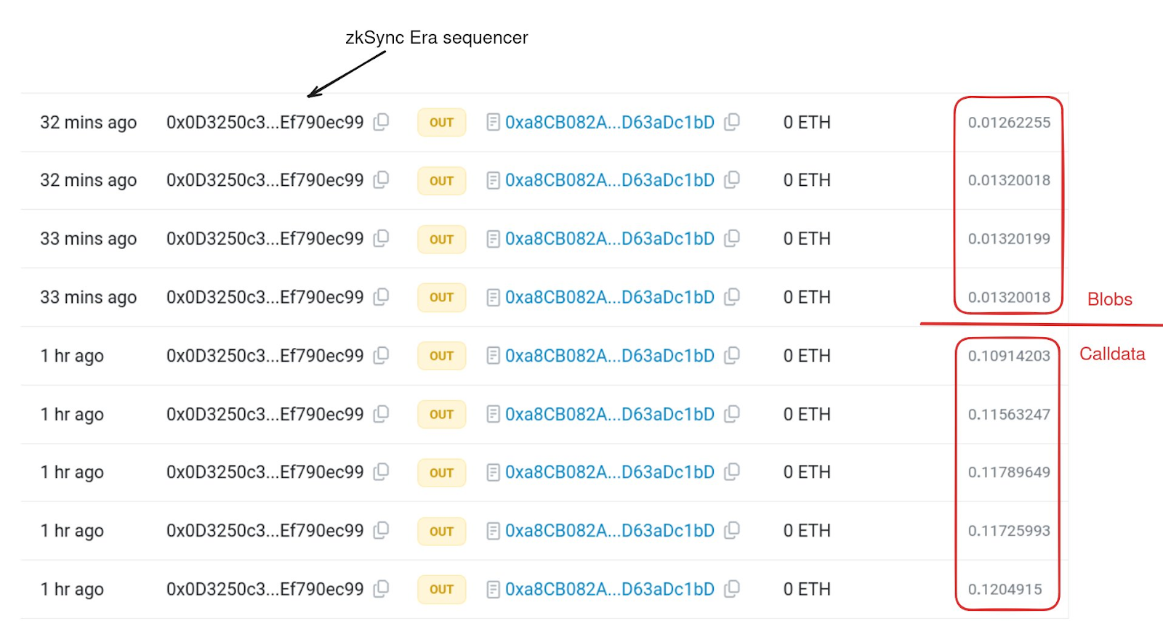The height and width of the screenshot is (634, 1163).
Task: Select the OUT badge on the first transaction
Action: (x=440, y=122)
